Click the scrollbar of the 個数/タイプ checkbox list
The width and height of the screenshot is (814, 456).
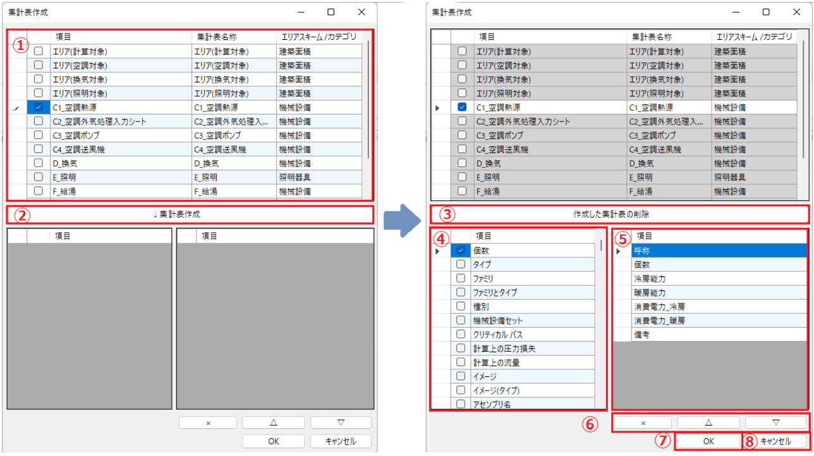point(600,316)
